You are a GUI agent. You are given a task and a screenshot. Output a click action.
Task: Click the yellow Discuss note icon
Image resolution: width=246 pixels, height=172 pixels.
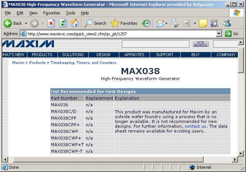click(x=203, y=23)
